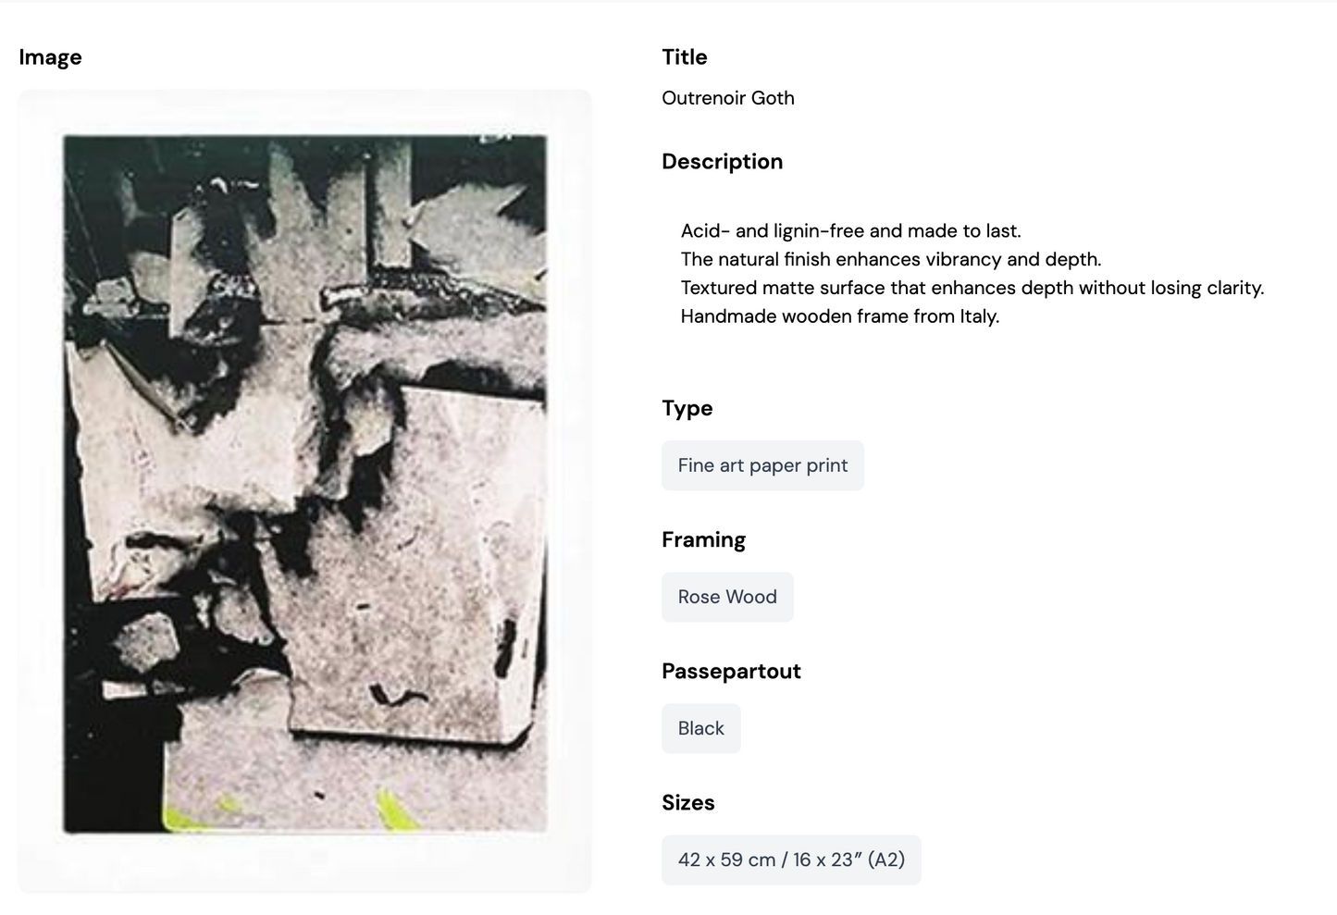The image size is (1337, 915).
Task: Click the textured matte surface description line
Action: point(972,288)
